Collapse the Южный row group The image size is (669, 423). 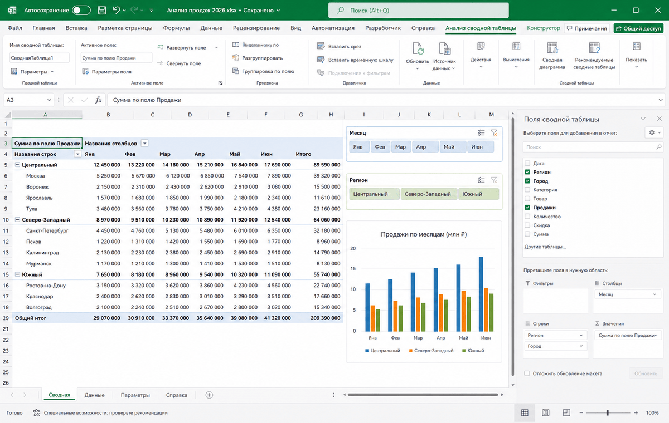[17, 274]
